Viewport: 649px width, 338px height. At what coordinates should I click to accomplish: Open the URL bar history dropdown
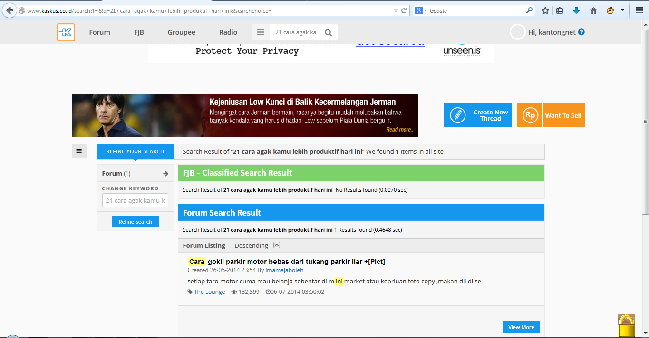[396, 10]
